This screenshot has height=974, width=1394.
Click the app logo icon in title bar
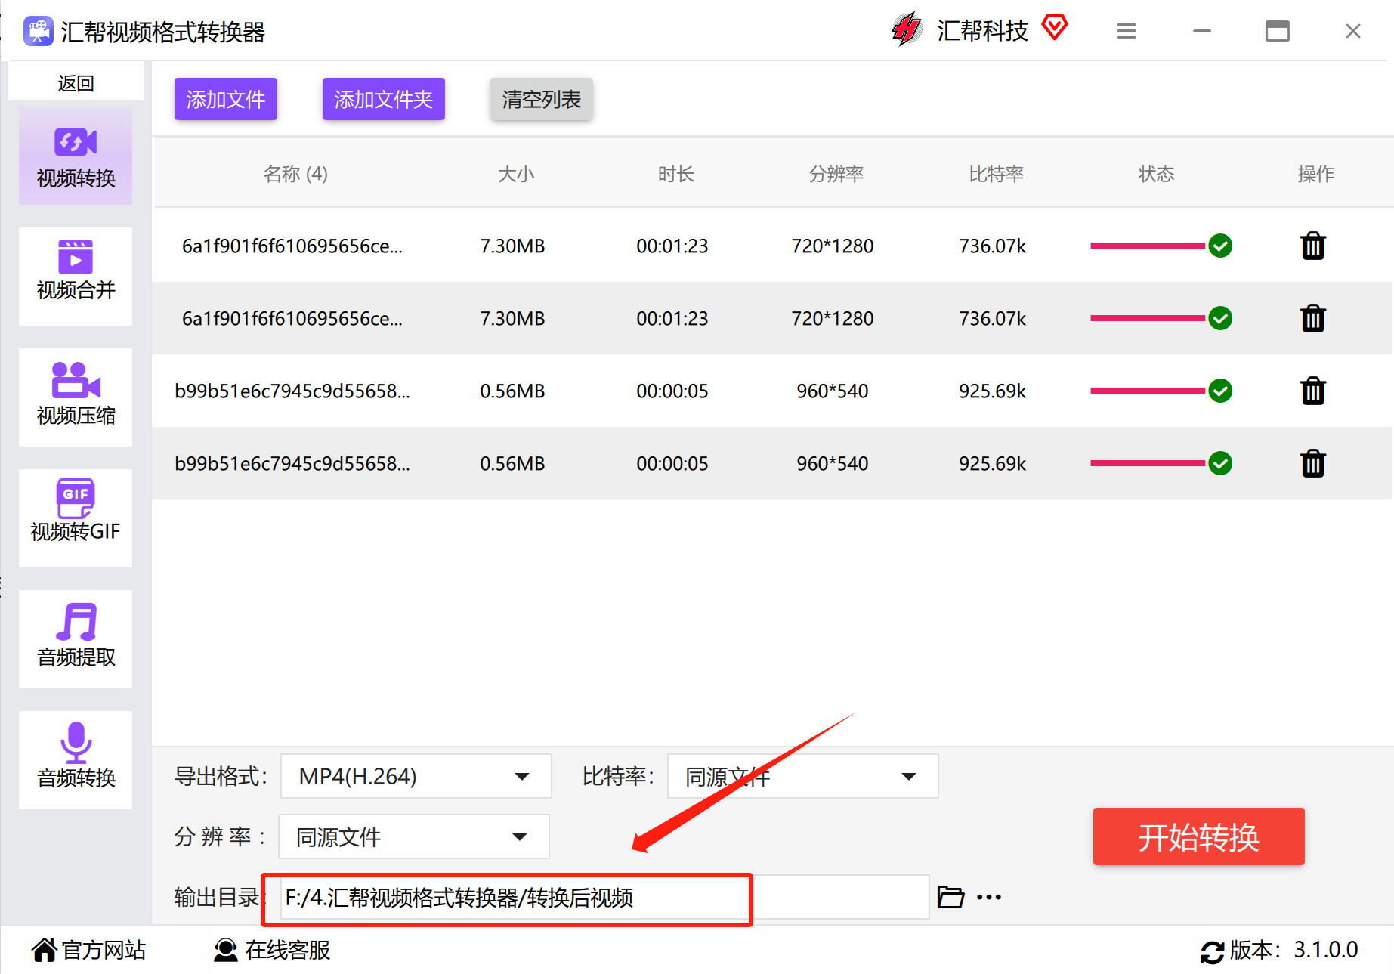(38, 32)
